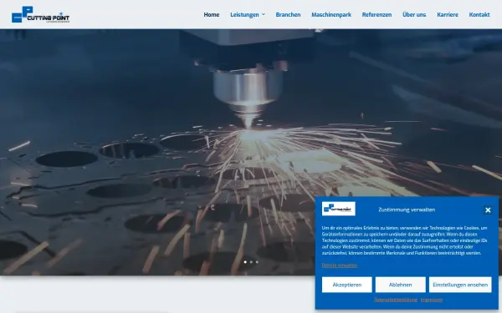Image resolution: width=502 pixels, height=313 pixels.
Task: Navigate to Referenzen
Action: pos(376,15)
